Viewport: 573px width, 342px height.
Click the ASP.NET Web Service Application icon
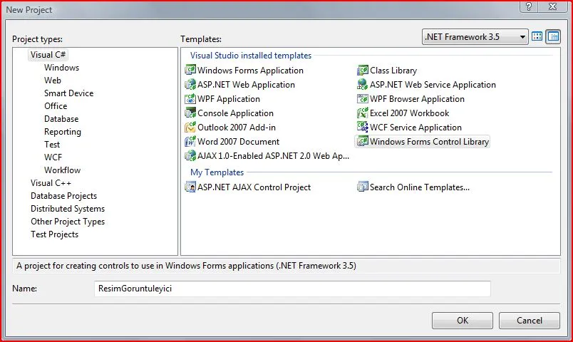pyautogui.click(x=363, y=84)
